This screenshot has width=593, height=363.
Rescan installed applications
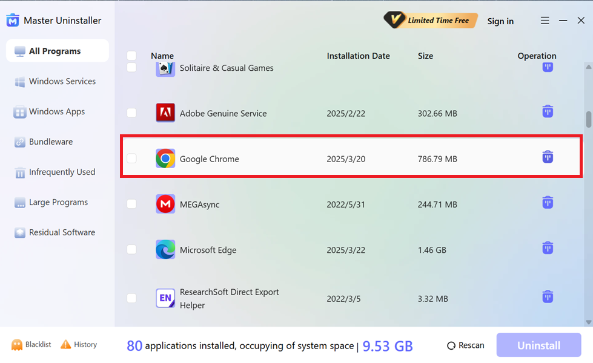[x=466, y=345]
